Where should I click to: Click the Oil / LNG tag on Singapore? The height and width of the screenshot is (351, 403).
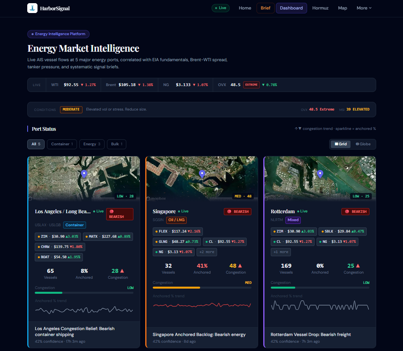176,220
